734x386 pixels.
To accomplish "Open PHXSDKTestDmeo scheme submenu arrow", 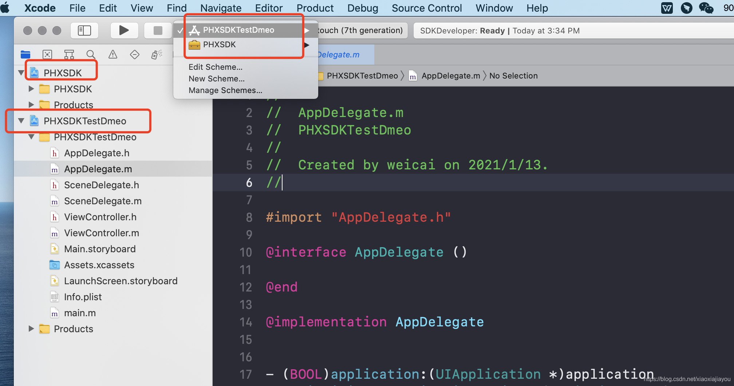I will coord(307,31).
